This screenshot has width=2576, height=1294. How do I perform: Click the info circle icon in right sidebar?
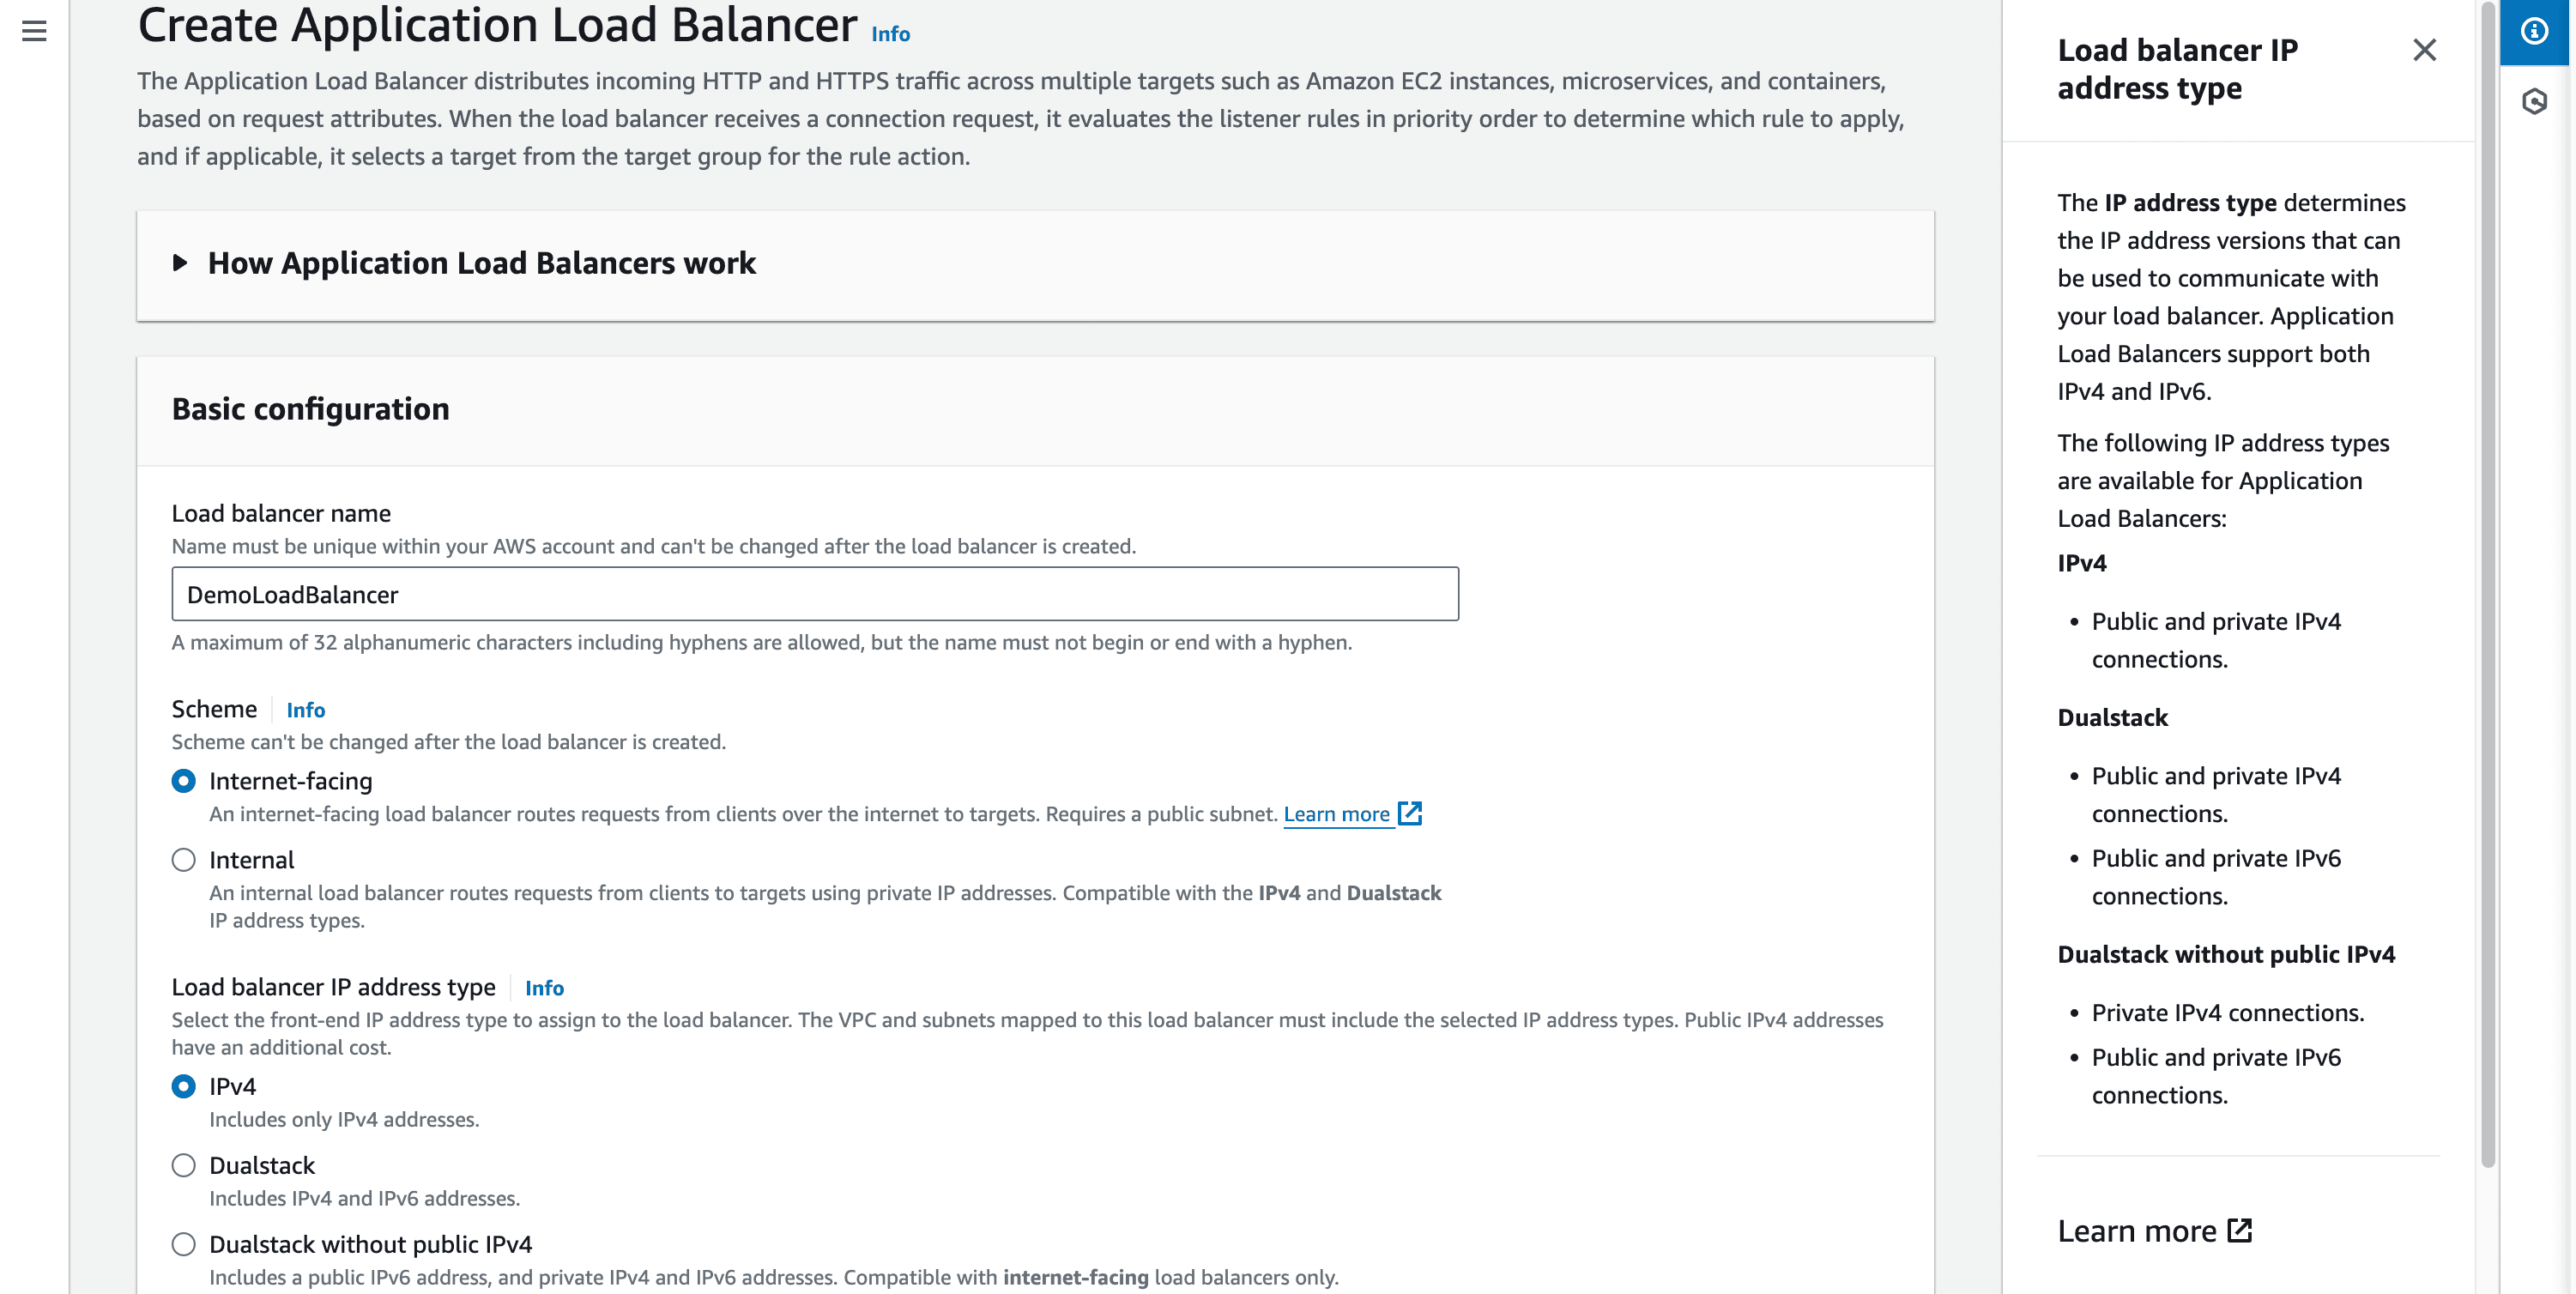(2534, 31)
